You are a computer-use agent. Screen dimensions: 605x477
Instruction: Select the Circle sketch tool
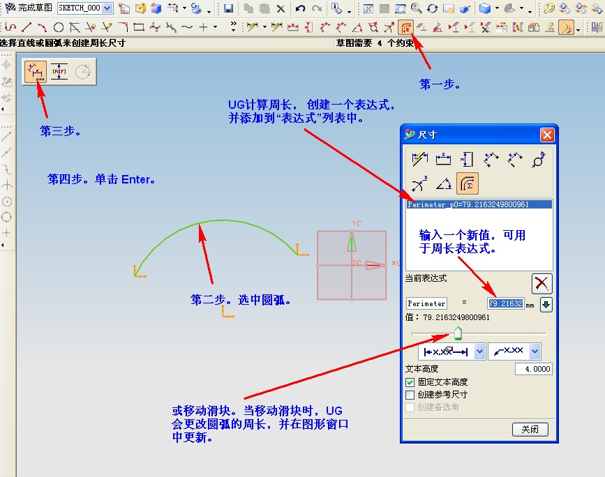[x=58, y=27]
